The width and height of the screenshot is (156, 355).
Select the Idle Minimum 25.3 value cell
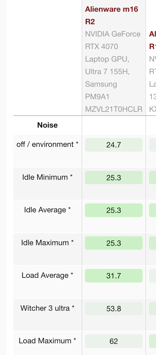[114, 177]
